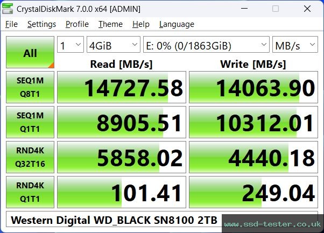Click the SEQ1M Q1T1 write result 10312.01

(253, 122)
